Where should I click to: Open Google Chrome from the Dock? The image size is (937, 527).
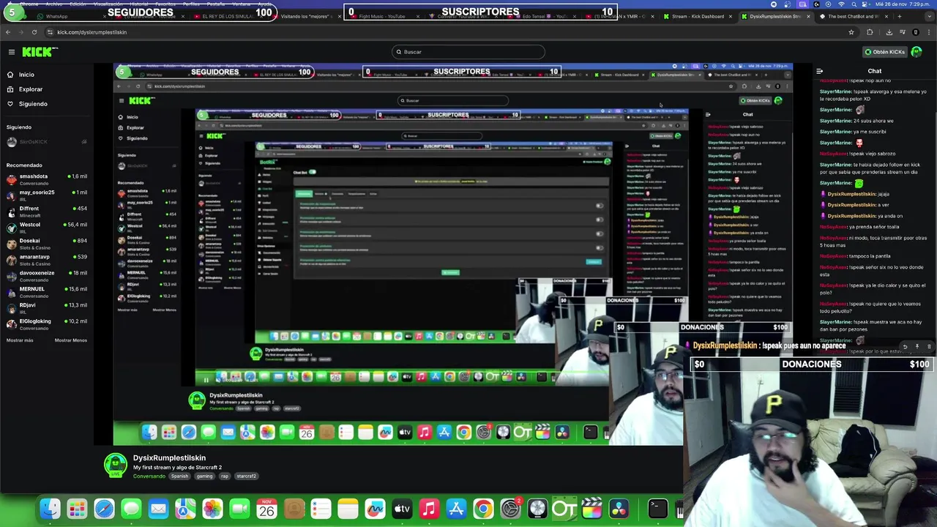tap(483, 509)
